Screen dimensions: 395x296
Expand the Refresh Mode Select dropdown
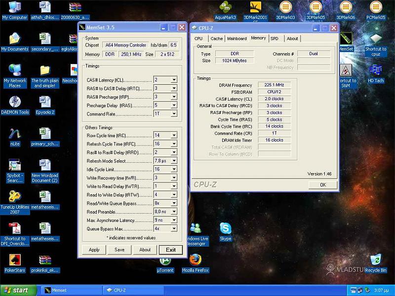click(174, 161)
